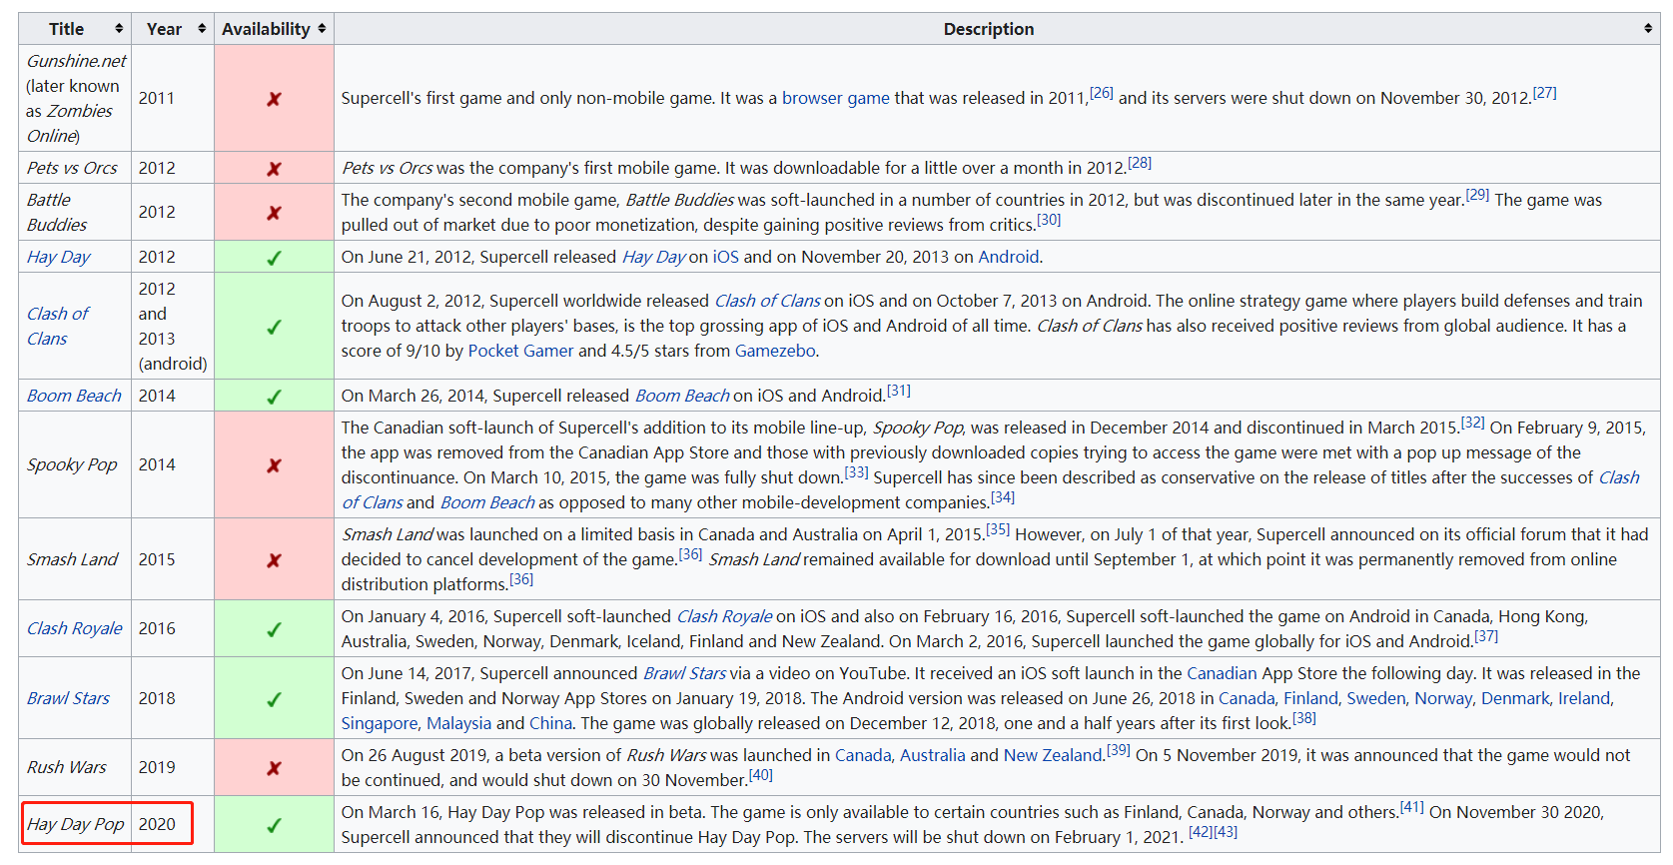Open citation reference 26

[1101, 93]
